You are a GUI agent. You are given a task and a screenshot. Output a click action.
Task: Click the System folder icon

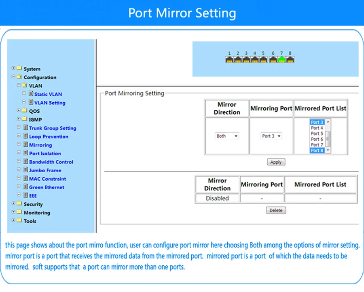point(19,68)
